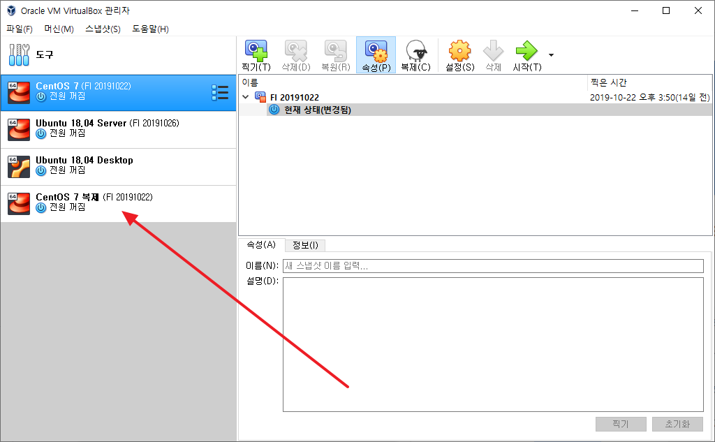Click into the 설명(D) description text area
715x442 pixels.
point(493,344)
